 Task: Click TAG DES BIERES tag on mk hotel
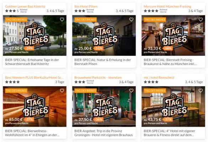click(x=155, y=91)
